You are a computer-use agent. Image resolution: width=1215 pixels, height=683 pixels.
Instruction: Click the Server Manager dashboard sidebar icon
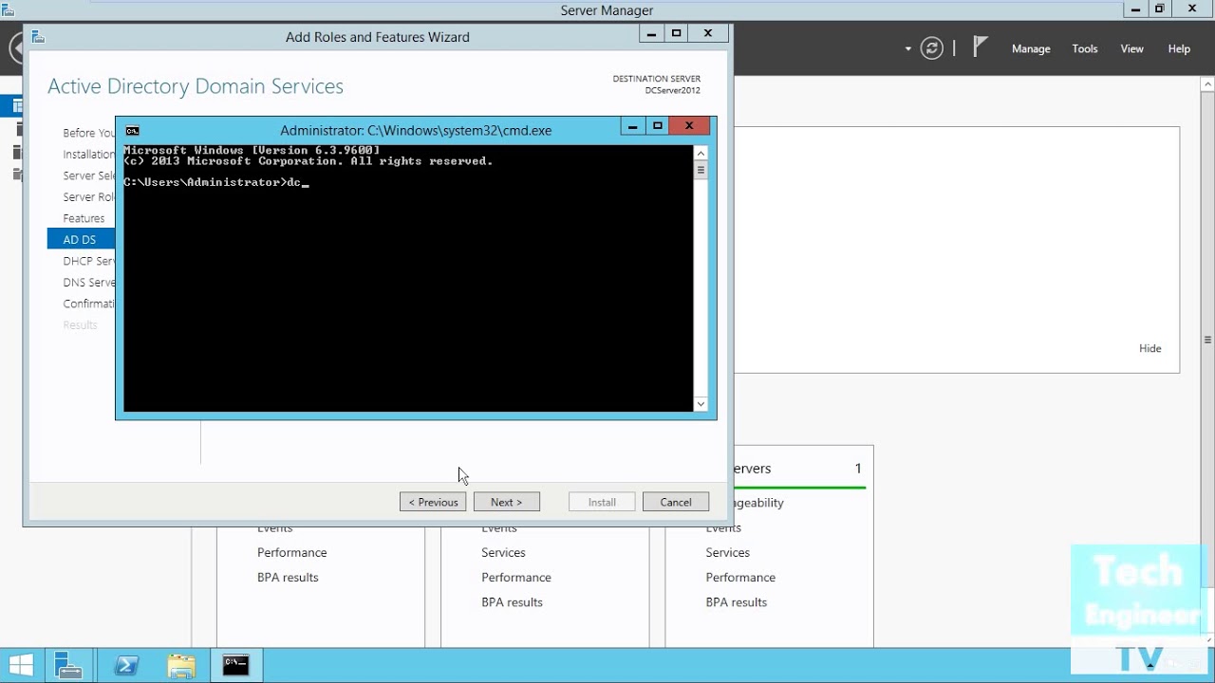(x=16, y=106)
